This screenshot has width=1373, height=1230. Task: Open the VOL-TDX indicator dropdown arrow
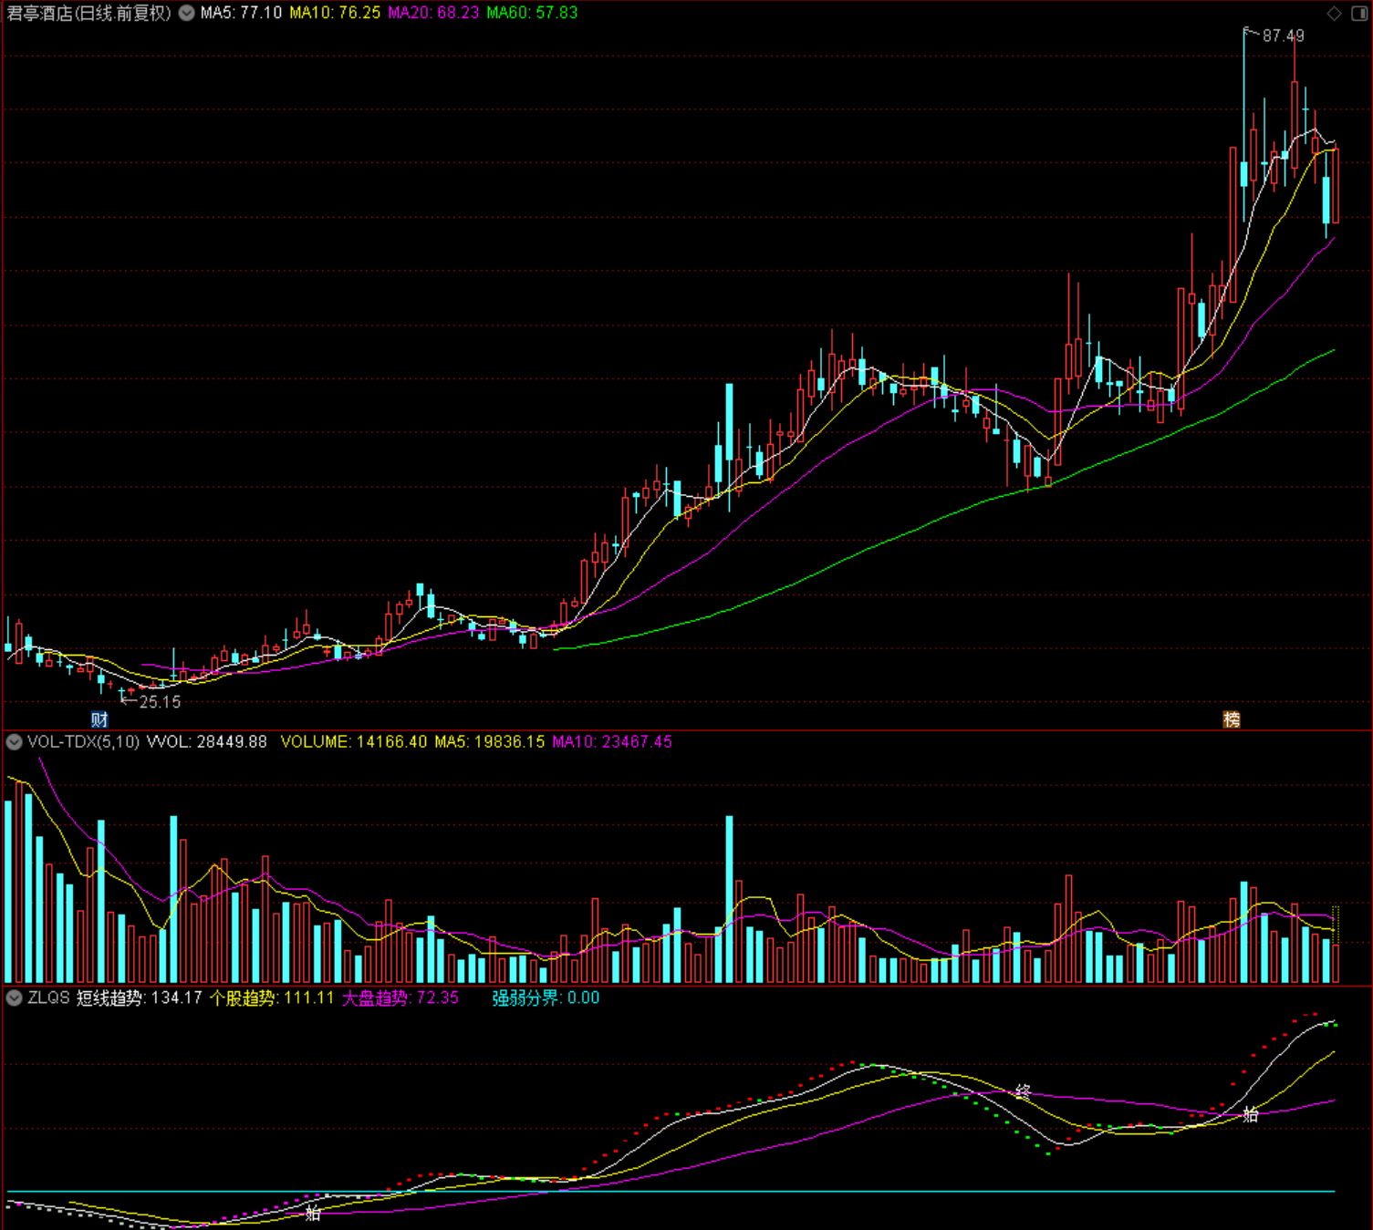pyautogui.click(x=14, y=741)
